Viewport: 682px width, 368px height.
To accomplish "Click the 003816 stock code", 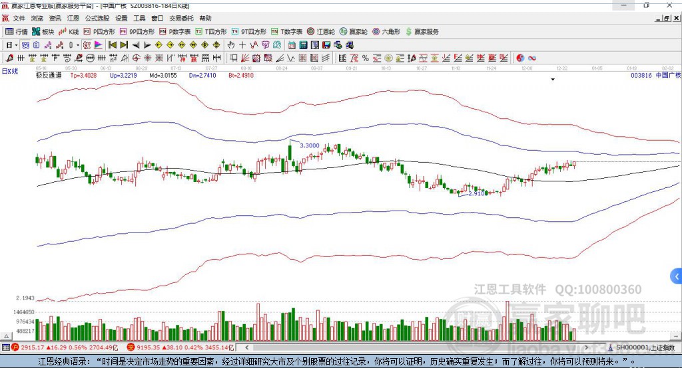I will (x=641, y=75).
